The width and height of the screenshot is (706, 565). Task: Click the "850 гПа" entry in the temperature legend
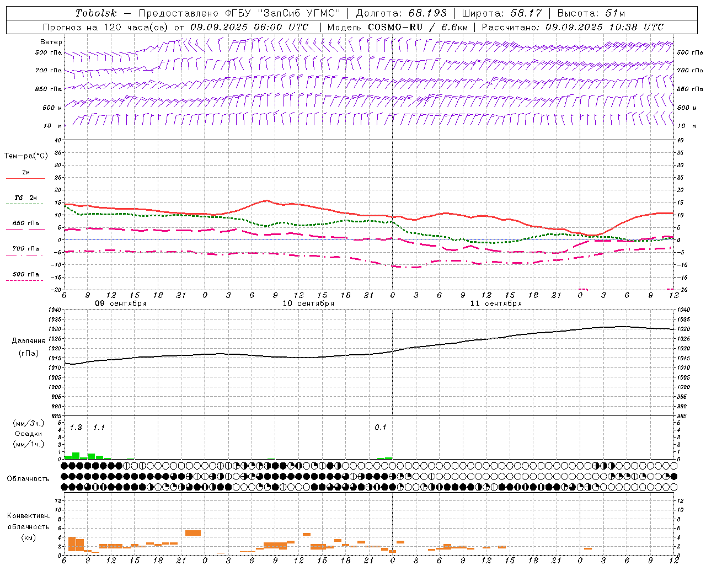pos(26,223)
